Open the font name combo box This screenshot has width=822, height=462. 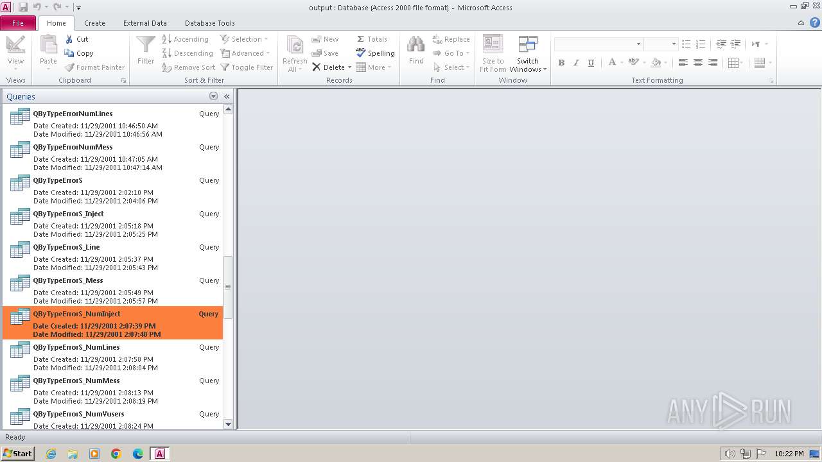pyautogui.click(x=599, y=44)
